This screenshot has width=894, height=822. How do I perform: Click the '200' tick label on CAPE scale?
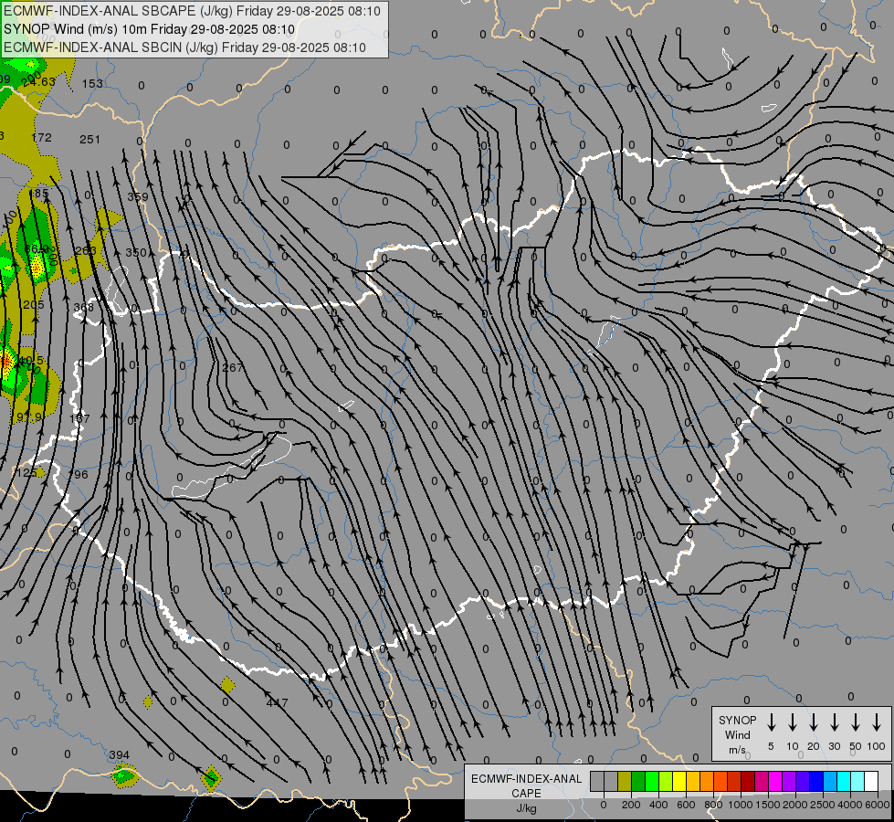point(631,805)
